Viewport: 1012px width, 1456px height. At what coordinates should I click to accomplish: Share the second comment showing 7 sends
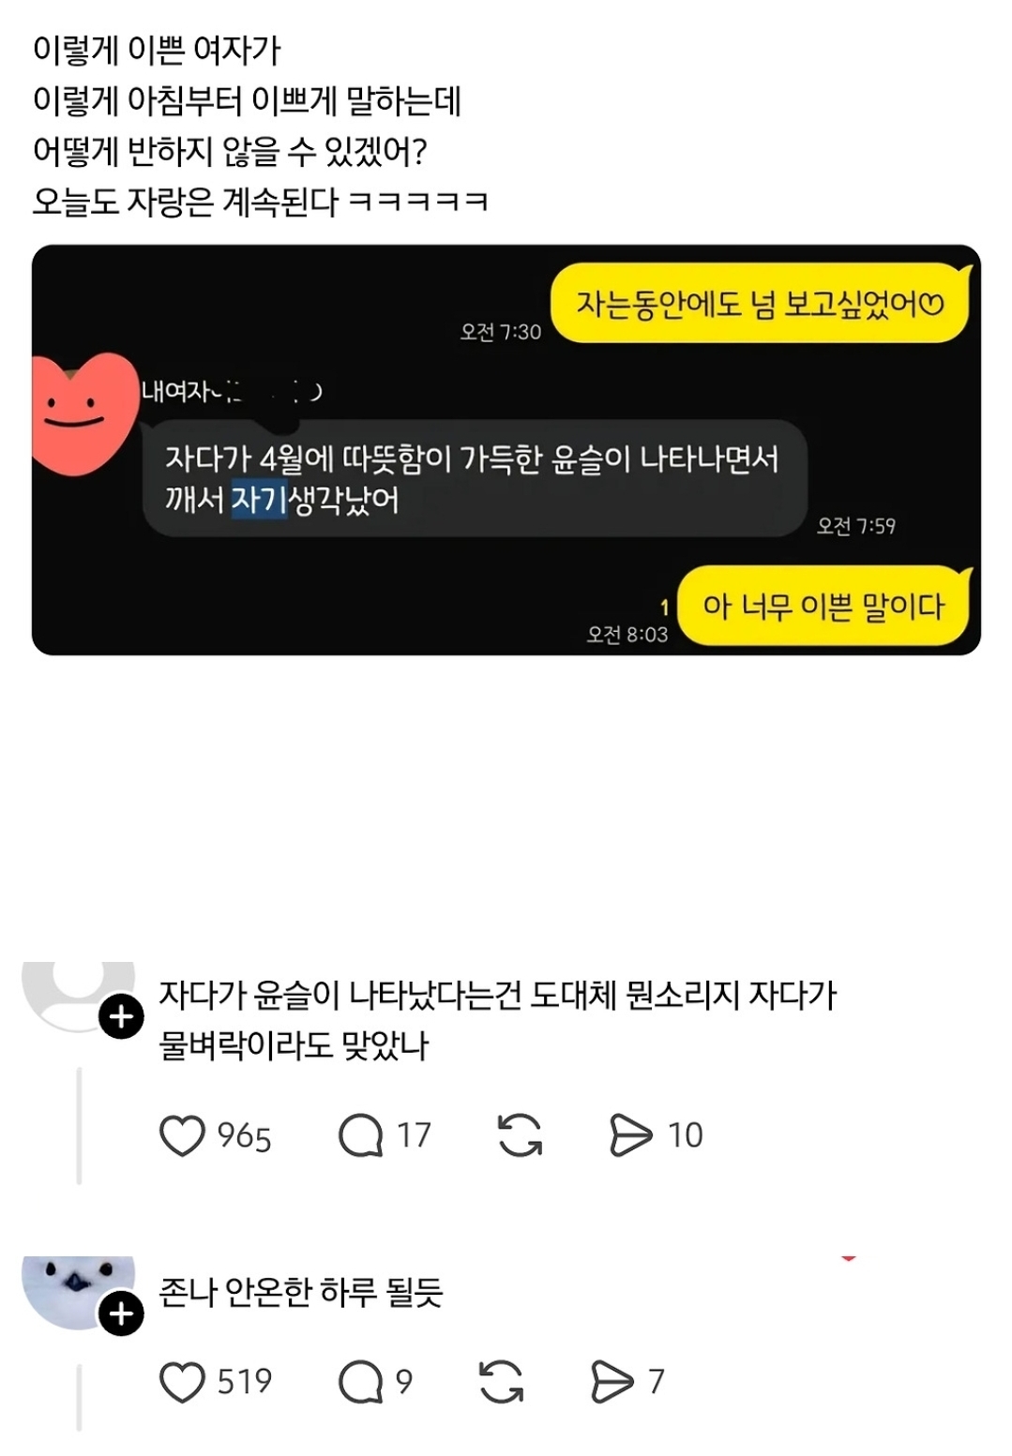click(x=612, y=1382)
